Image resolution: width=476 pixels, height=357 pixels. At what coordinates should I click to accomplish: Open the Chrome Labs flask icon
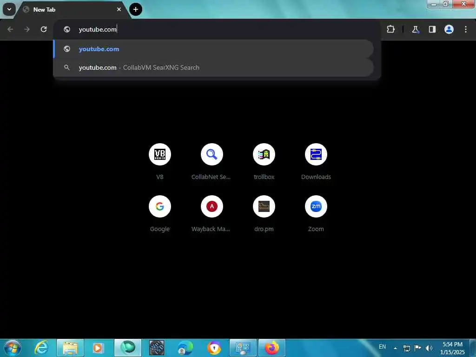415,29
